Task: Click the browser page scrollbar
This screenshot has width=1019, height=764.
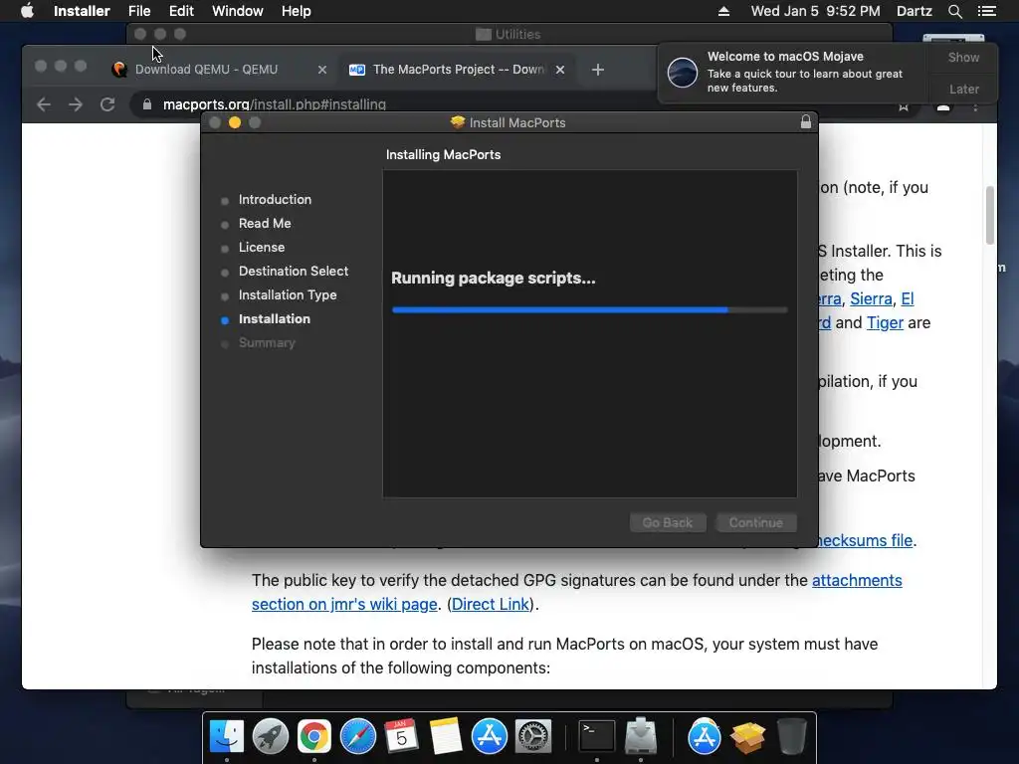Action: pos(990,215)
